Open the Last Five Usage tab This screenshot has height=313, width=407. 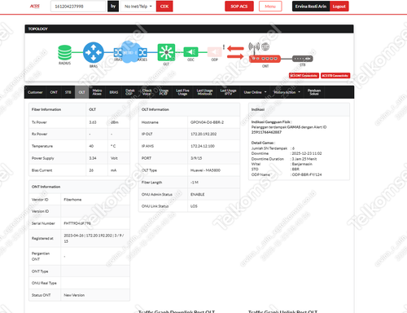click(x=182, y=92)
